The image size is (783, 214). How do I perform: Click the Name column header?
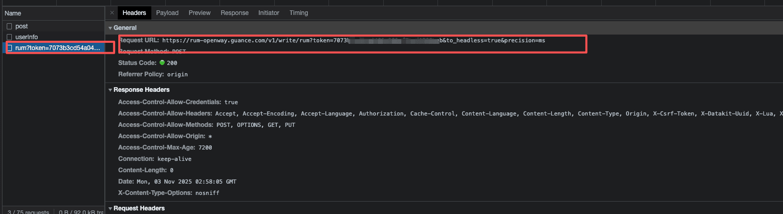click(13, 13)
